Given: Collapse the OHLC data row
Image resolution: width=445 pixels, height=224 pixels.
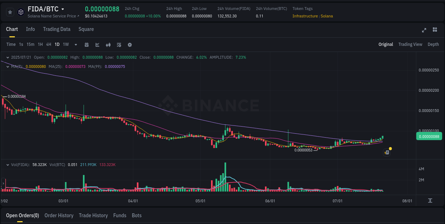Looking at the screenshot, I should 8,57.
